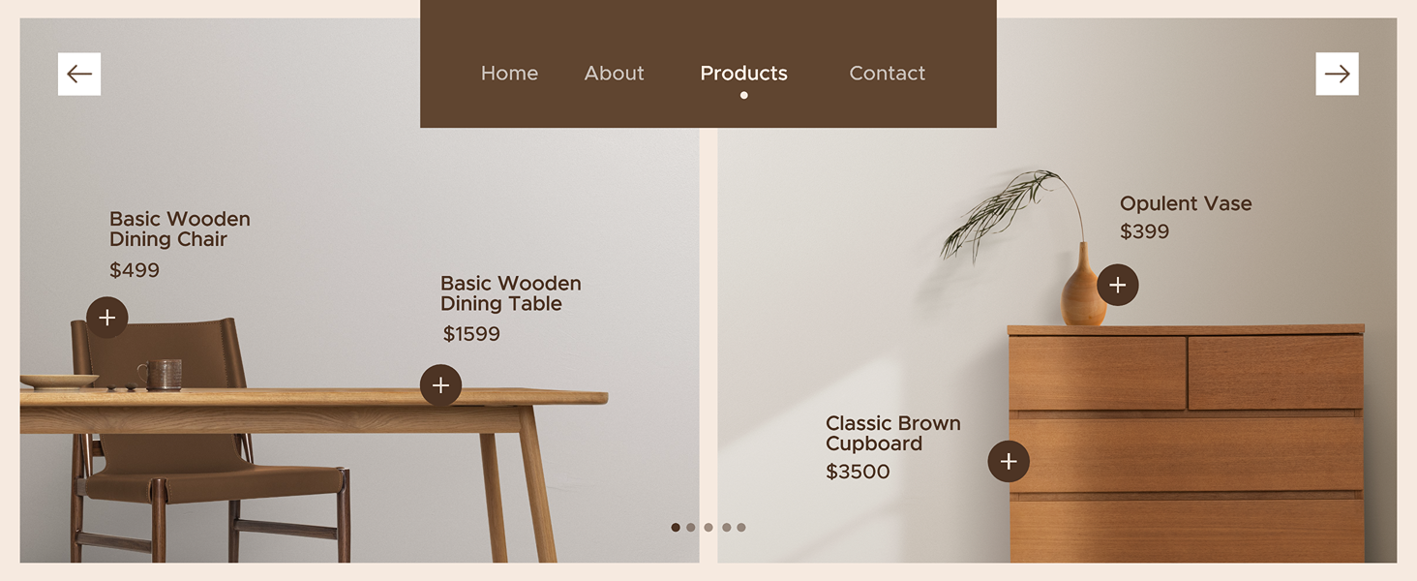Open the About nav item
This screenshot has height=581, width=1417.
[614, 74]
